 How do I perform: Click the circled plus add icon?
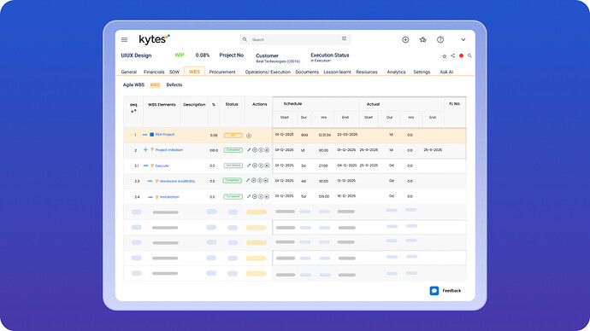click(x=405, y=39)
